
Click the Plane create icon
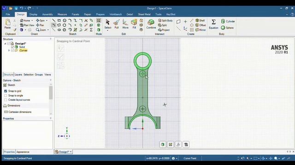tap(178, 22)
